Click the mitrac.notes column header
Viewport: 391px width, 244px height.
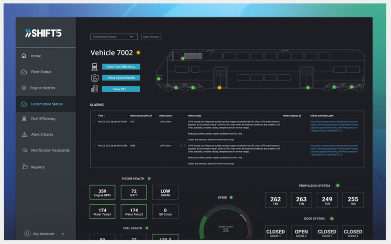pyautogui.click(x=194, y=115)
